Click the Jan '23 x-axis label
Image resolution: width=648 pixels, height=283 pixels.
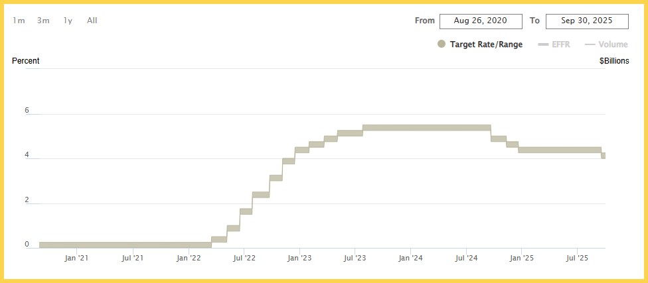pyautogui.click(x=301, y=258)
